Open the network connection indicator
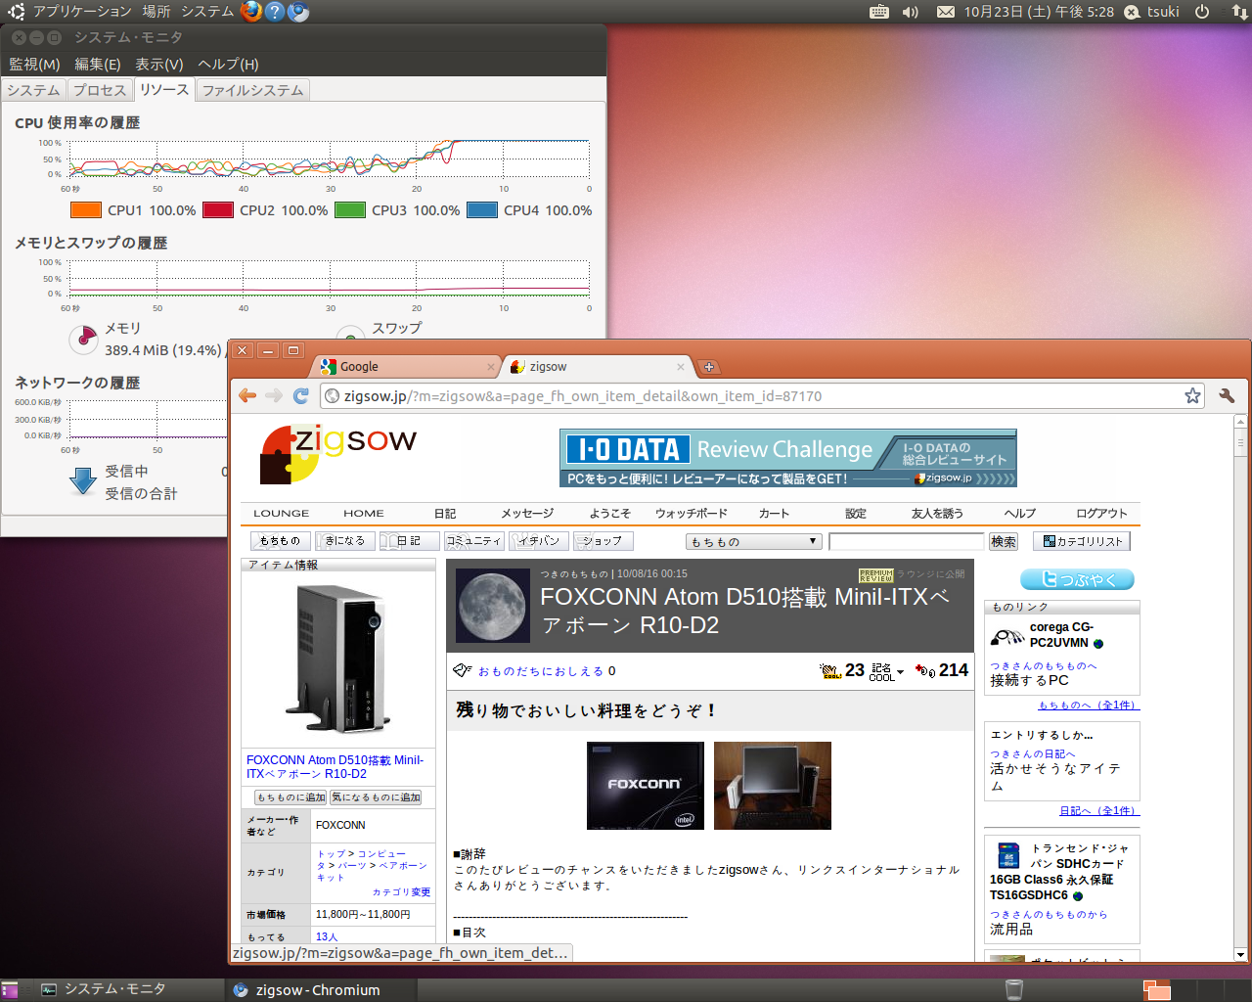1252x1002 pixels. (x=1239, y=12)
